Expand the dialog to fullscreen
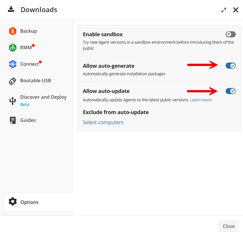243x236 pixels. [x=224, y=10]
